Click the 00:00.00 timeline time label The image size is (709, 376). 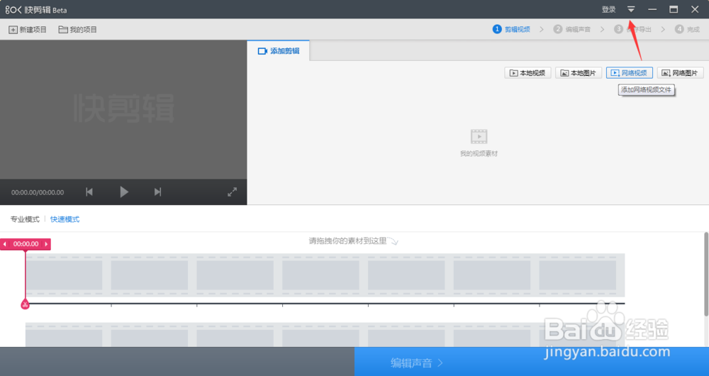26,244
